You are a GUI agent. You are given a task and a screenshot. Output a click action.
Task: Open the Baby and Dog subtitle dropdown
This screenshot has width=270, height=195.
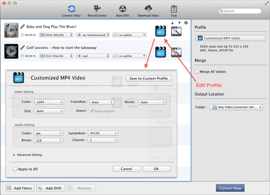tap(130, 35)
